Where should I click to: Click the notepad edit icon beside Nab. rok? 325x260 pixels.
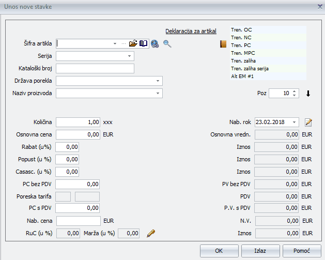point(308,123)
